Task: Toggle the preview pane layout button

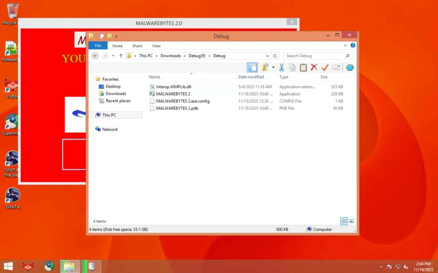Action: [x=252, y=67]
